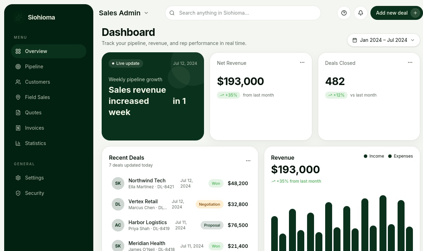This screenshot has width=423, height=251.
Task: Open help via question mark icon
Action: click(x=344, y=13)
